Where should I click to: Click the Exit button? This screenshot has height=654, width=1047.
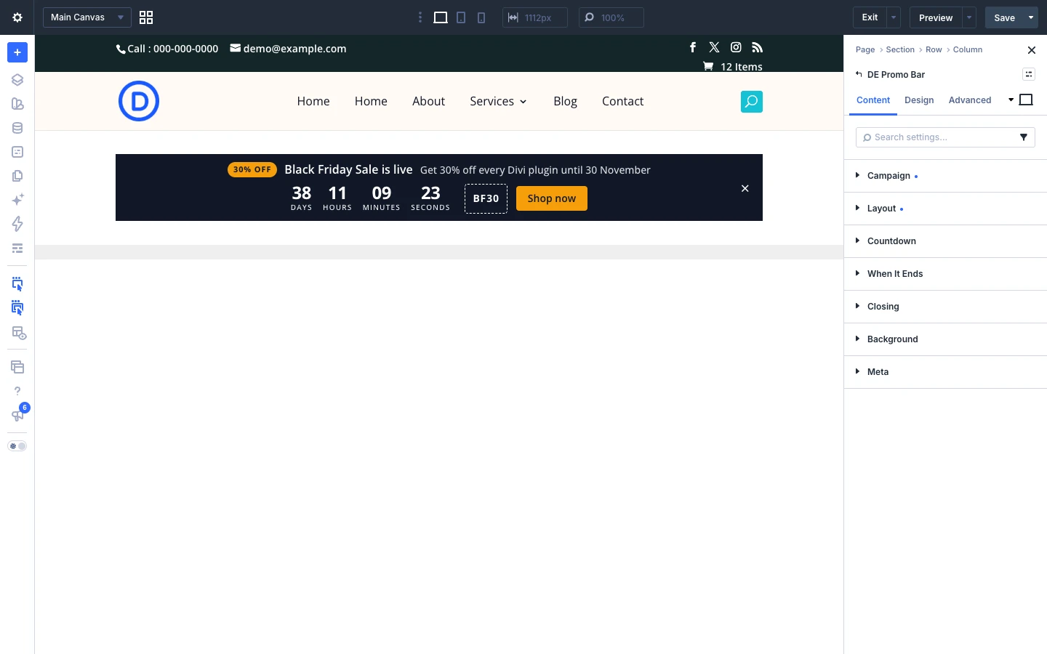pos(870,17)
